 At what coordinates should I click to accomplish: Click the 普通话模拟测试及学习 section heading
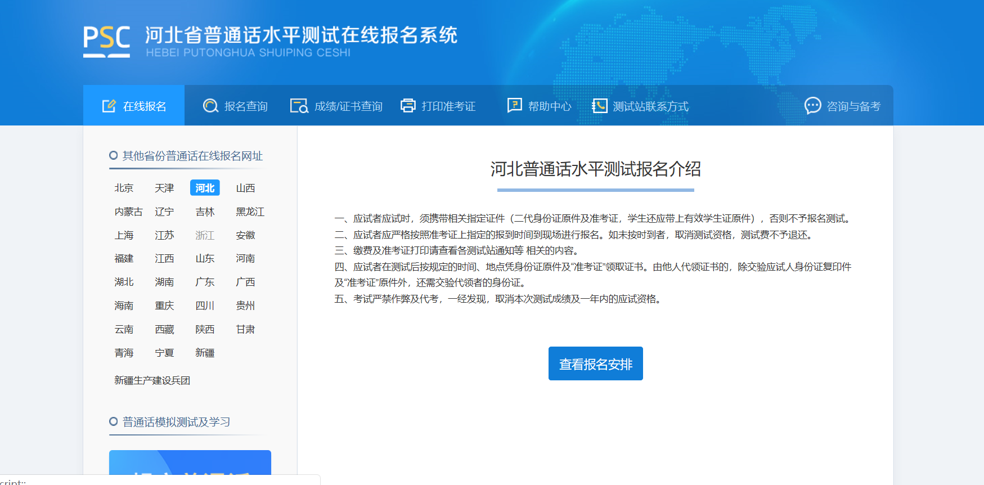tap(176, 422)
